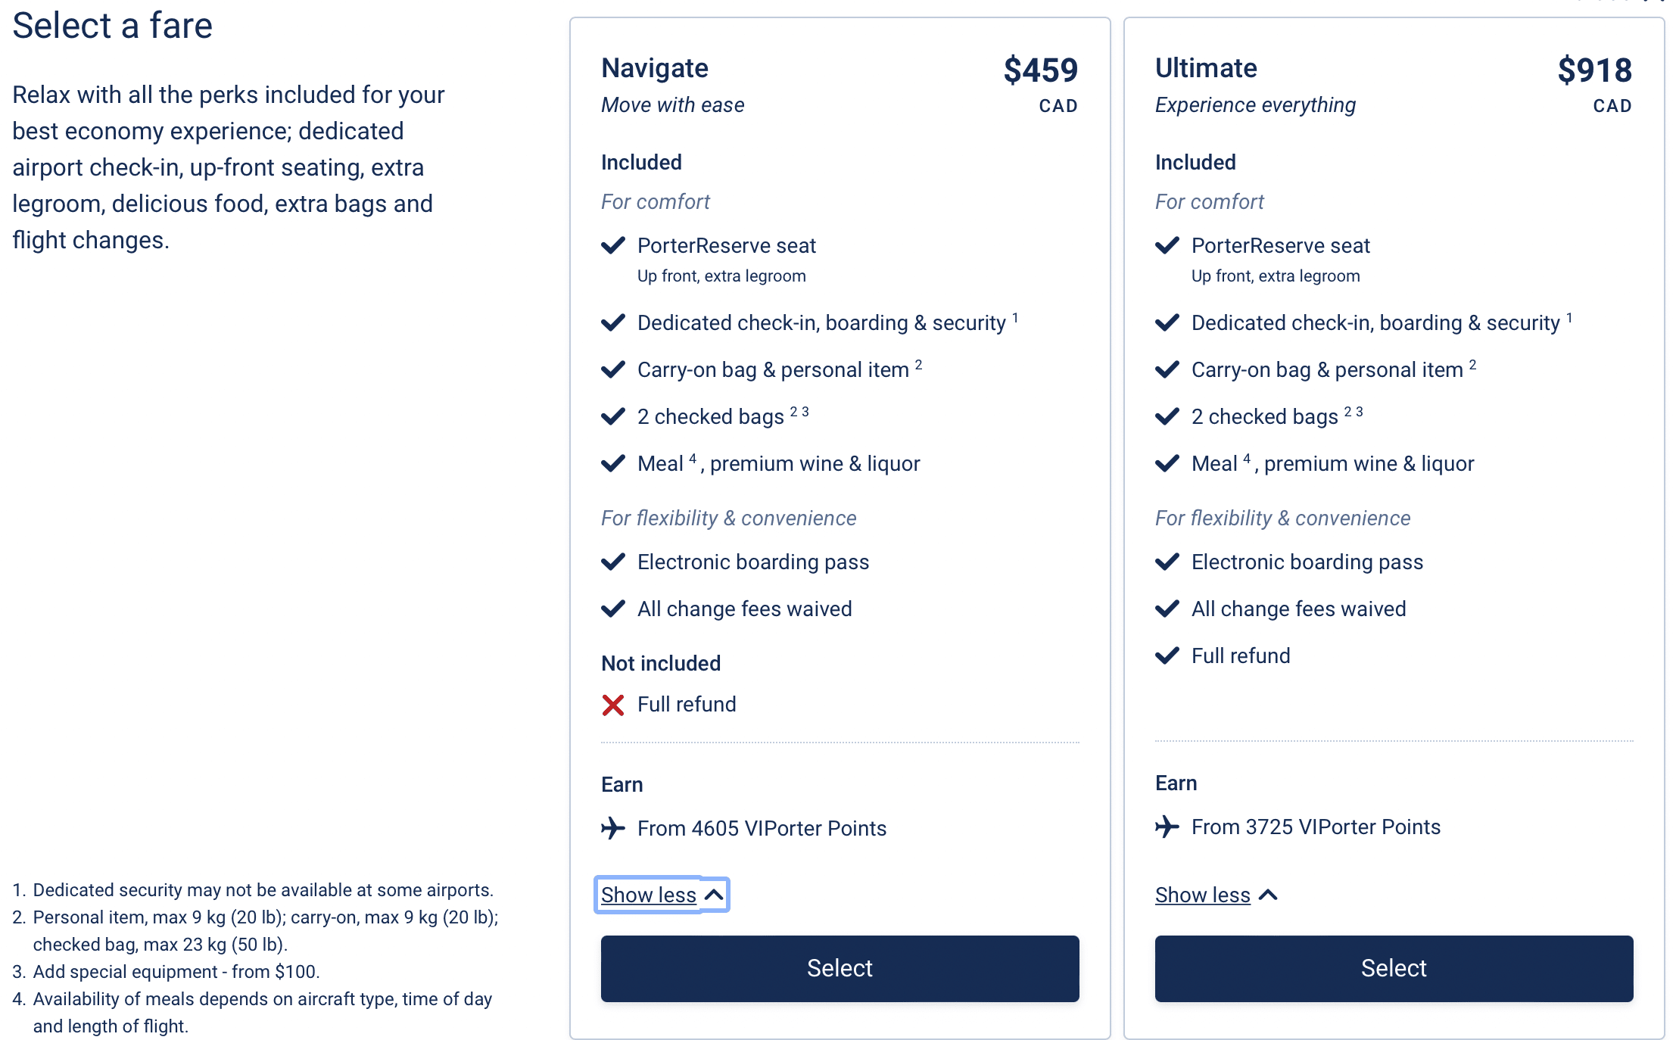The height and width of the screenshot is (1040, 1676).
Task: Click the chevron arrow beside Ultimate Show less
Action: click(x=1268, y=895)
